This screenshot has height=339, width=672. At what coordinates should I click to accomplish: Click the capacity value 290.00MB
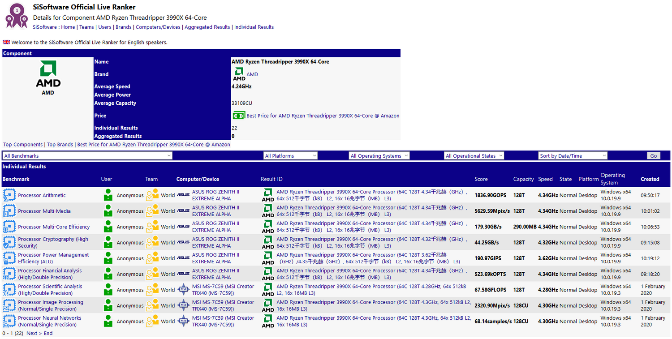[525, 227]
